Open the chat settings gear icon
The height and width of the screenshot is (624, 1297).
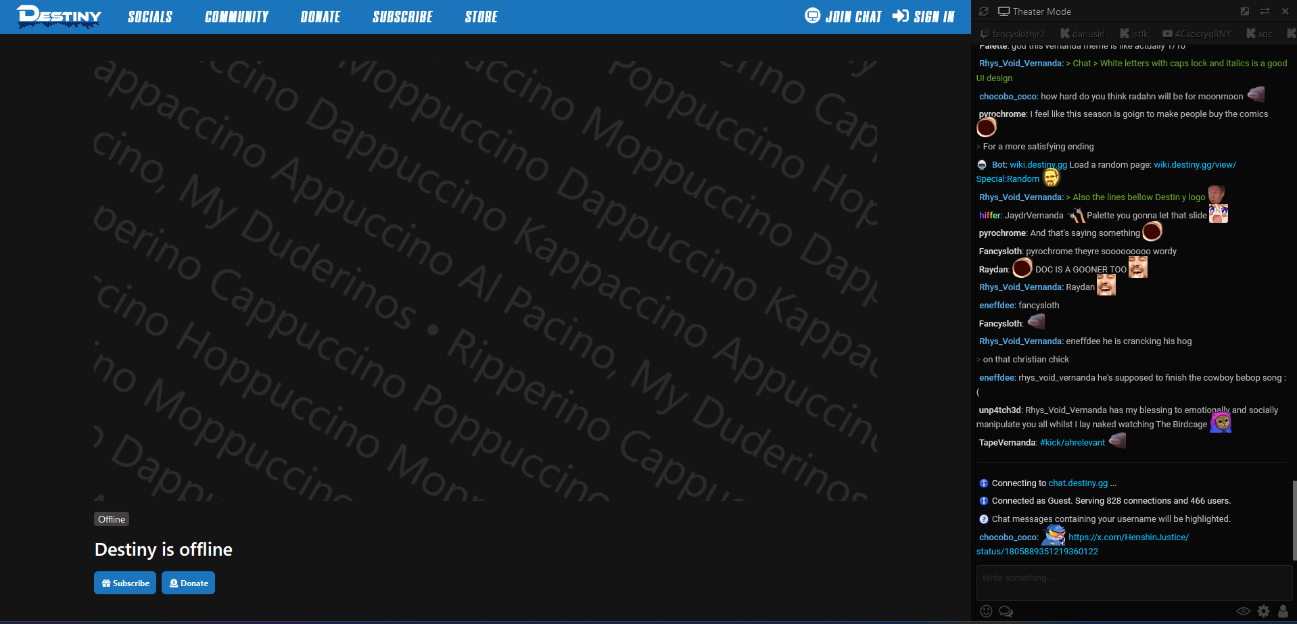click(1263, 611)
